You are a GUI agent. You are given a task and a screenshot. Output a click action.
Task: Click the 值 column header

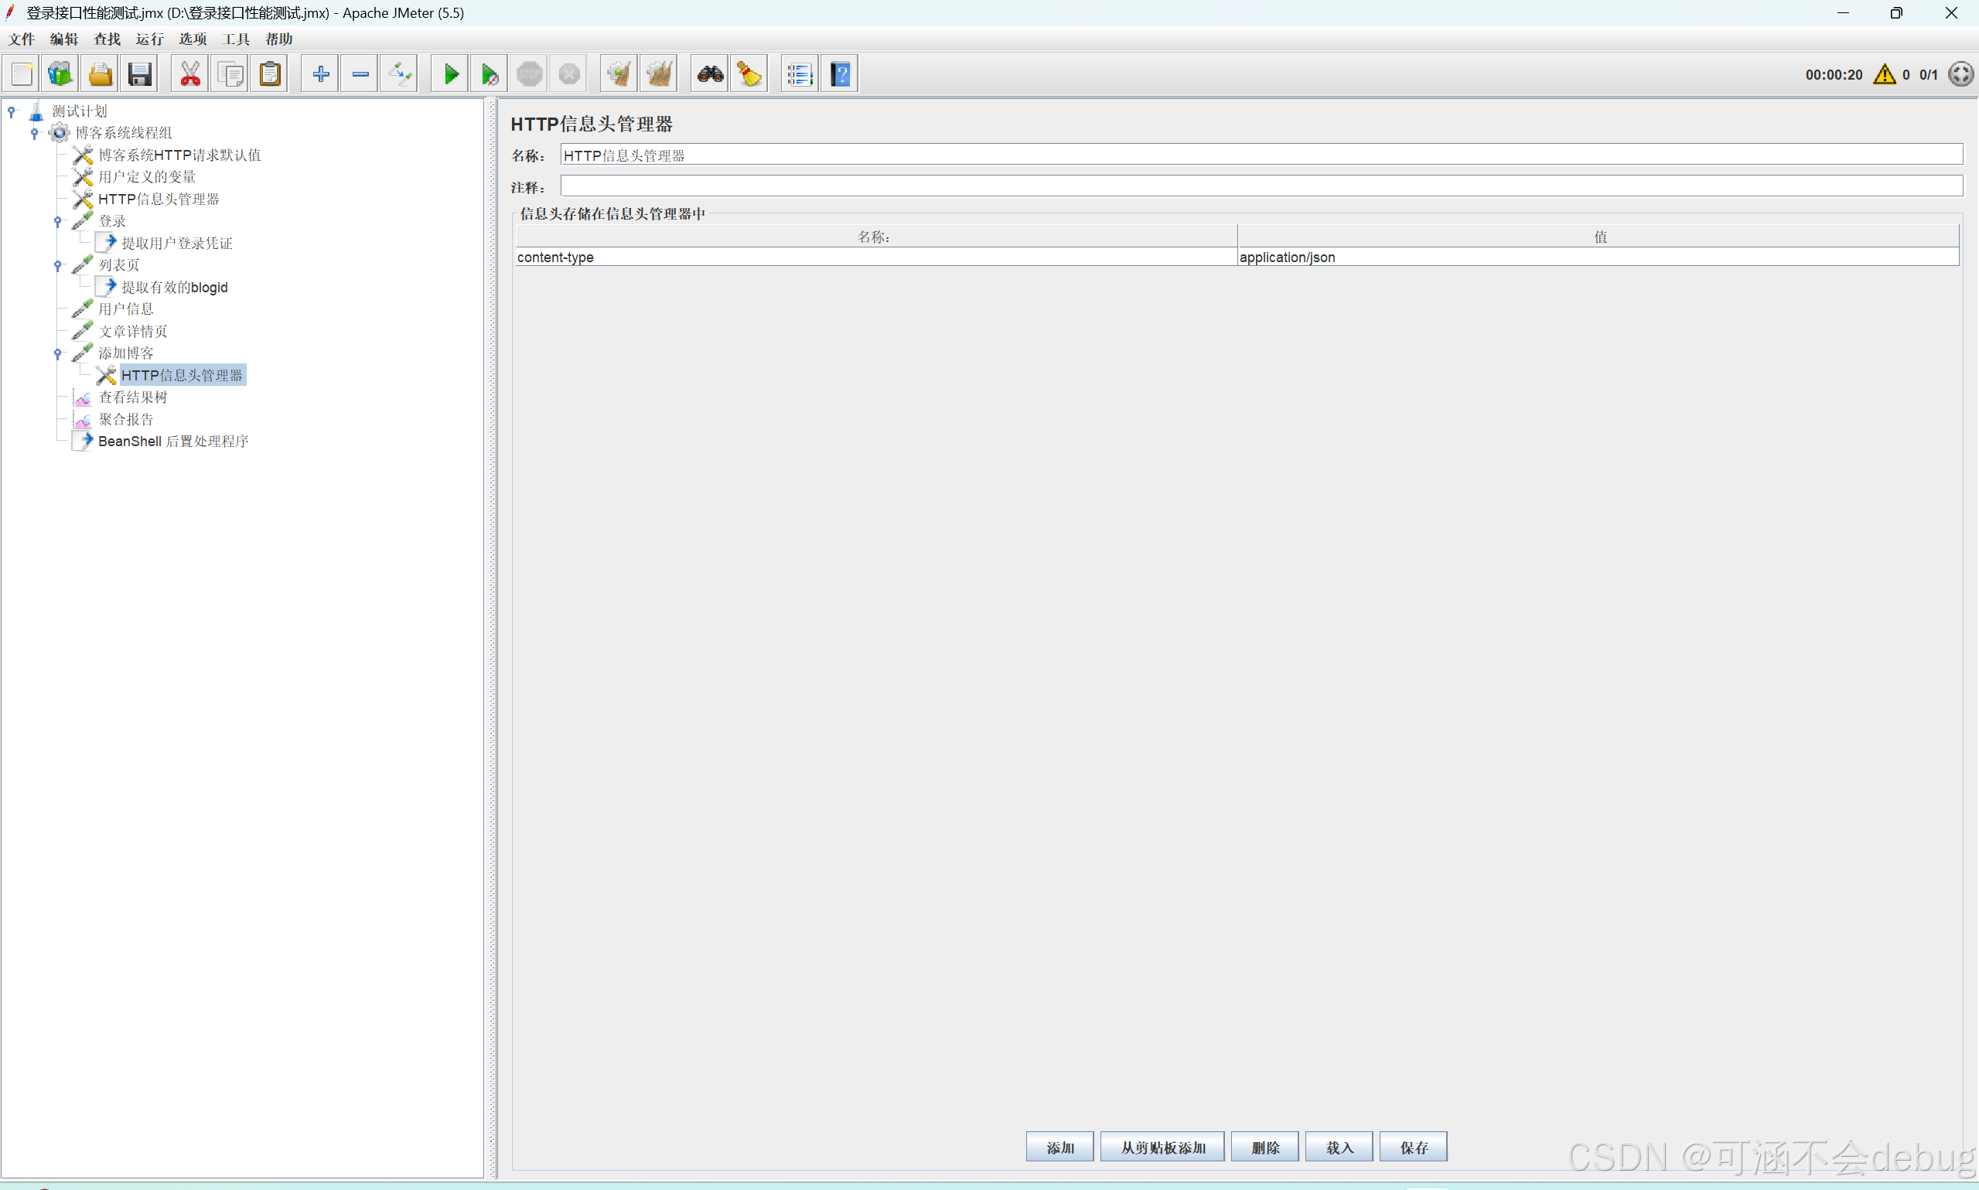(1599, 236)
